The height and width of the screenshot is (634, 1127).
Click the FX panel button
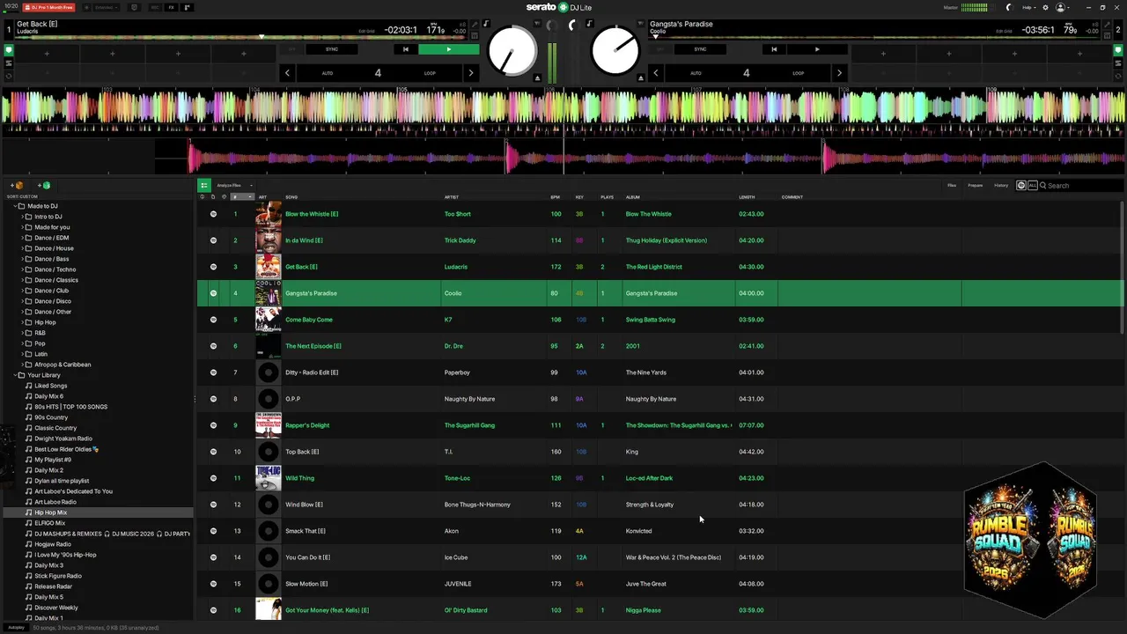tap(171, 7)
